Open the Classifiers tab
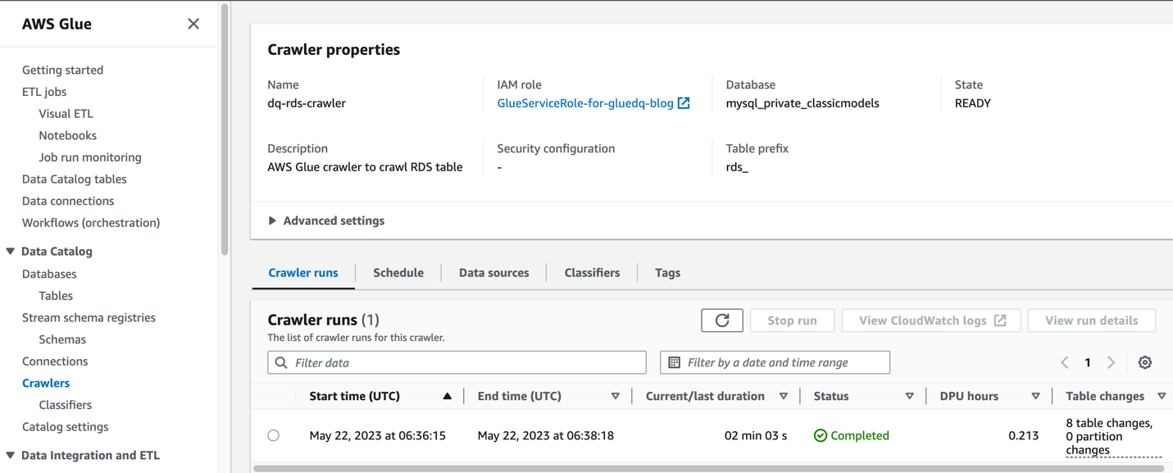The height and width of the screenshot is (473, 1173). [x=592, y=273]
